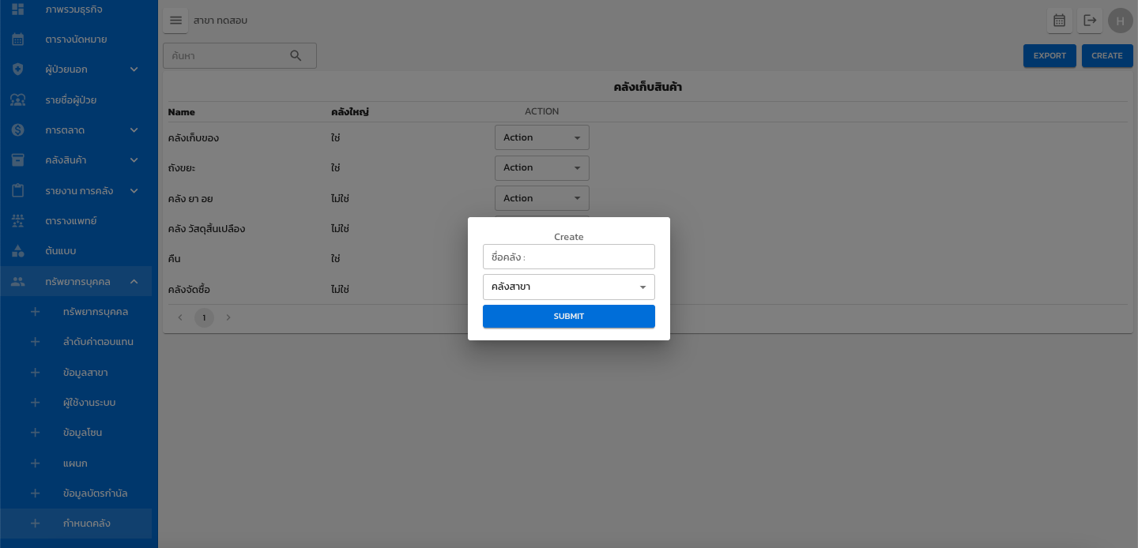Select page 1 in pagination
Image resolution: width=1138 pixels, height=548 pixels.
click(x=204, y=317)
